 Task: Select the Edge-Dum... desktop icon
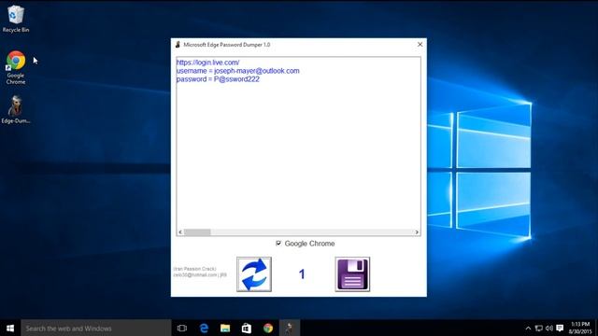point(16,110)
